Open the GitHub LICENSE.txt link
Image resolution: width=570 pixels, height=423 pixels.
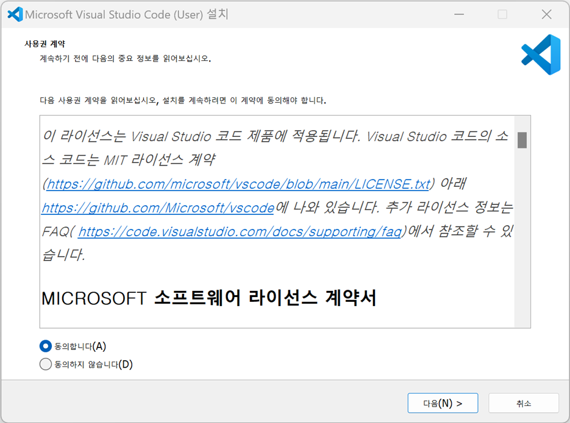pyautogui.click(x=238, y=184)
